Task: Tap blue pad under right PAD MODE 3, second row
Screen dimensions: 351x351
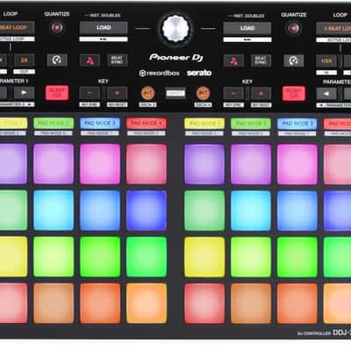Action: pos(297,211)
